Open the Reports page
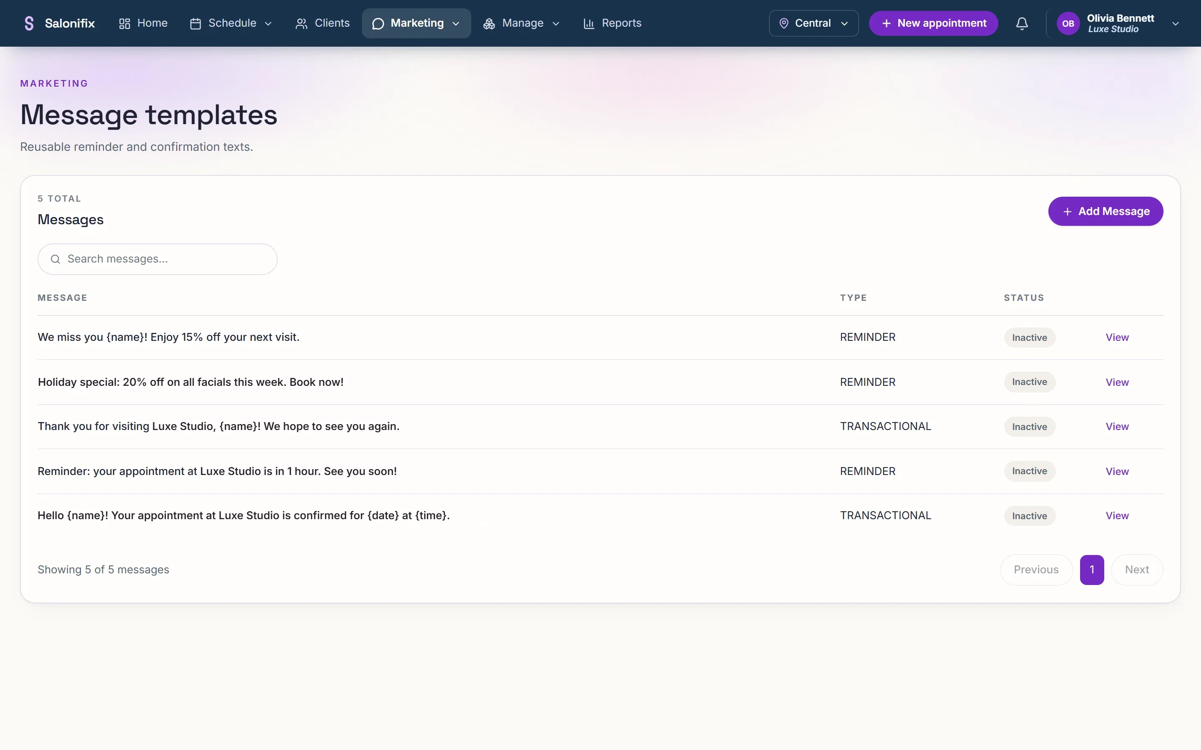 (612, 23)
